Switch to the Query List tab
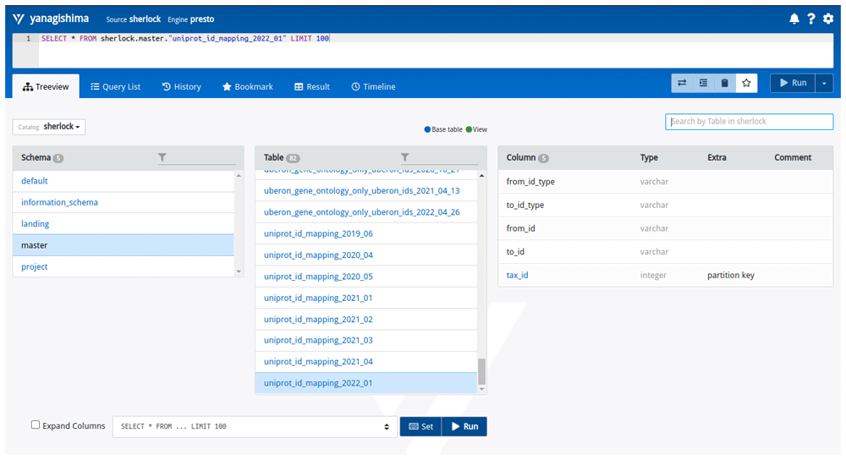The height and width of the screenshot is (460, 846). 115,86
